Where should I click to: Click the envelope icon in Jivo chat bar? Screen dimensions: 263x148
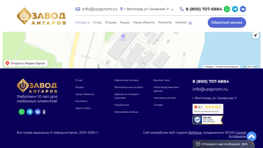pyautogui.click(x=198, y=144)
